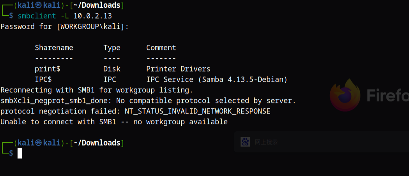Click the Printer Drivers comment text
Viewport: 409px width, 176px height.
tap(178, 69)
